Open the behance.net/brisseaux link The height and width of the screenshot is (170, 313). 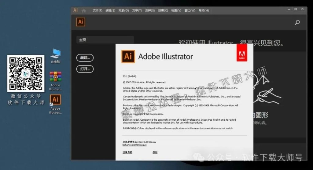pyautogui.click(x=134, y=145)
